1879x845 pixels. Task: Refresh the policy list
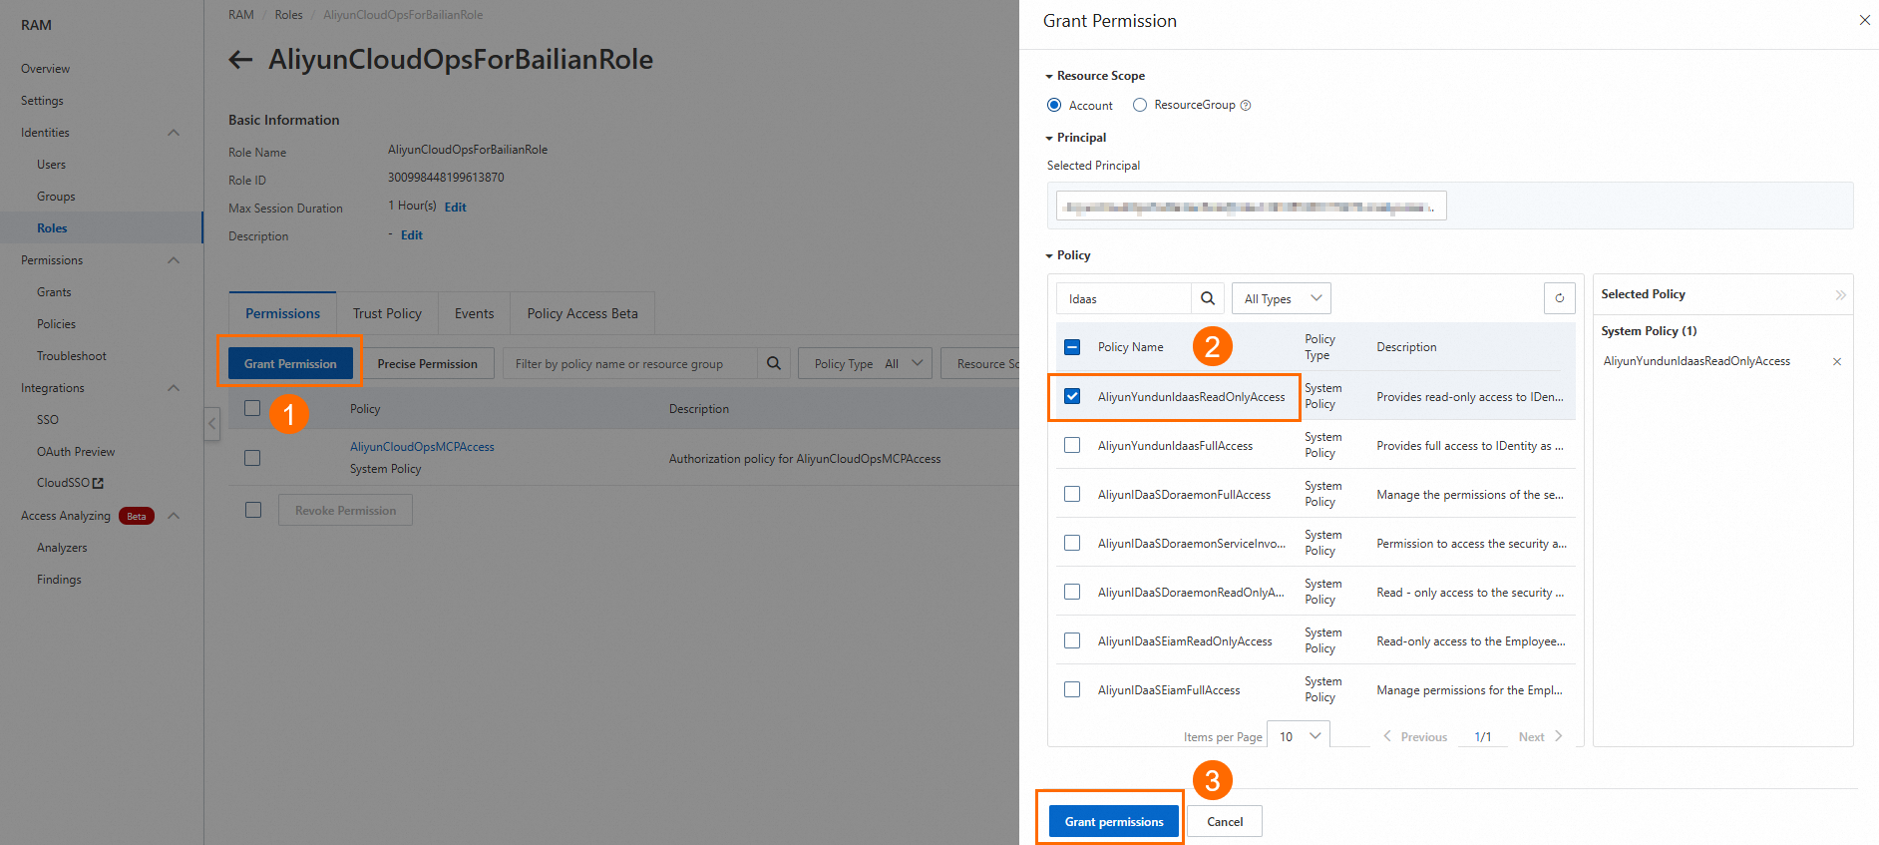(1559, 298)
